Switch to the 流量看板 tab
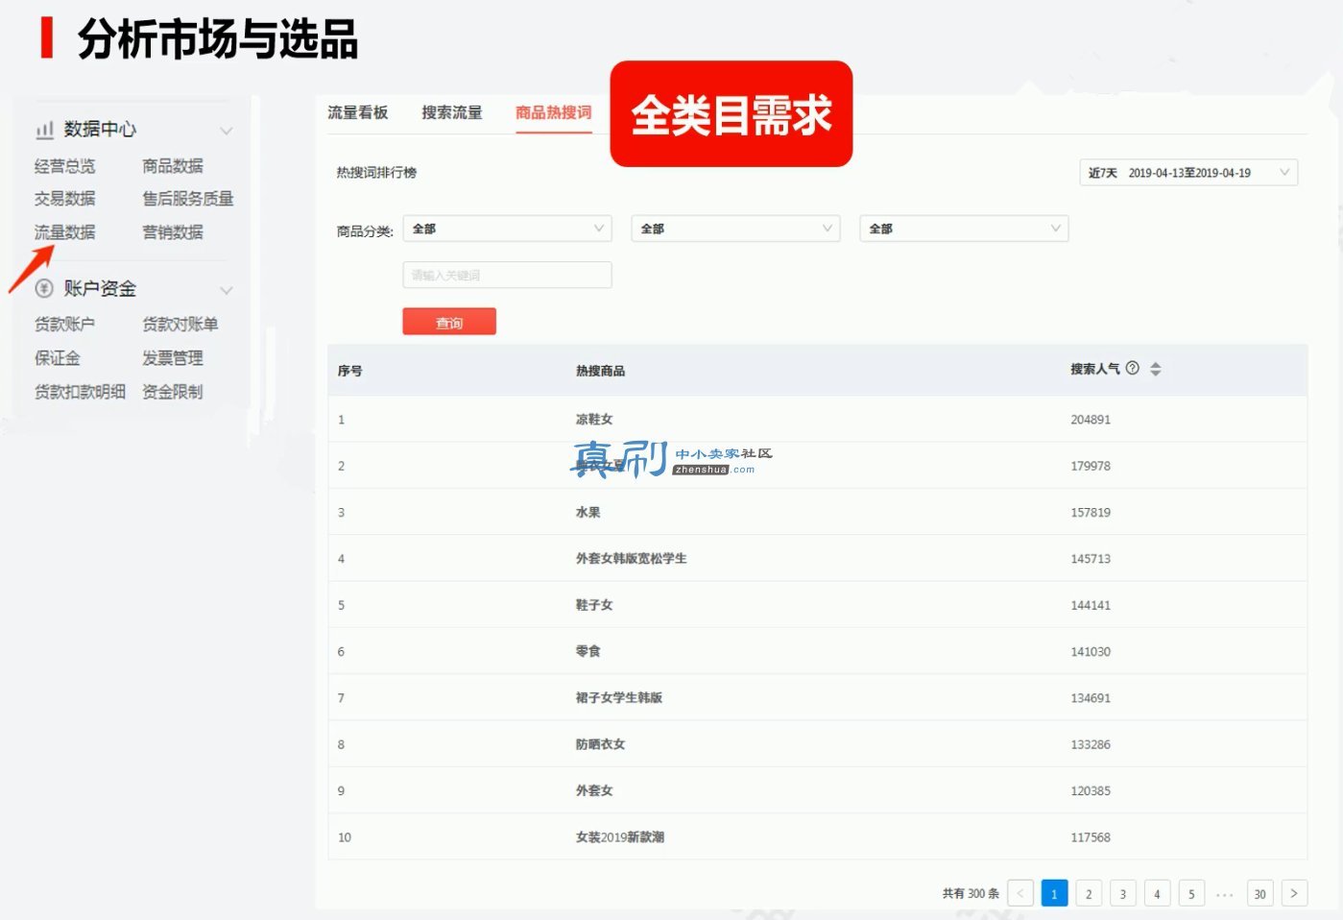Screen dimensions: 1343x920 pyautogui.click(x=358, y=112)
